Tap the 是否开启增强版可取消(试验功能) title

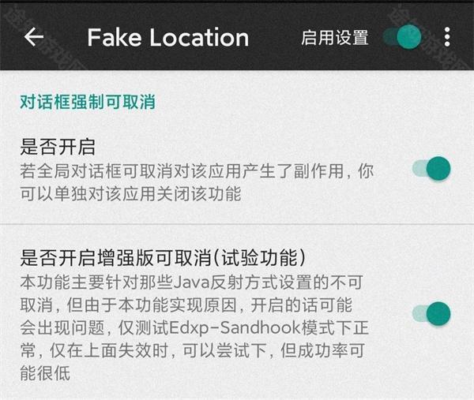coord(163,258)
